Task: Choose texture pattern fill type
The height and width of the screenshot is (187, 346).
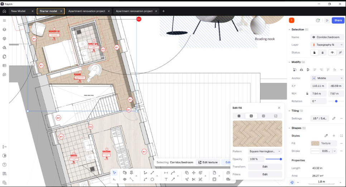Action: tap(251, 116)
